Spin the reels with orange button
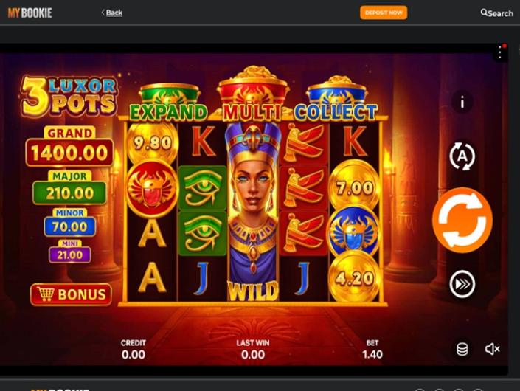 [x=462, y=220]
